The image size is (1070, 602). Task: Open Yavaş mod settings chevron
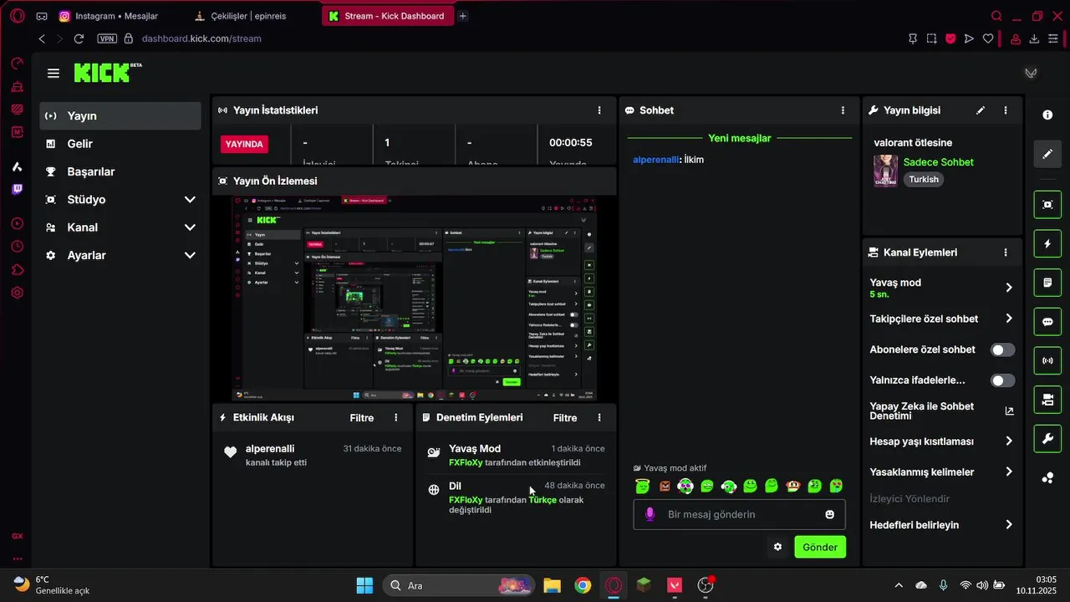click(x=1009, y=288)
